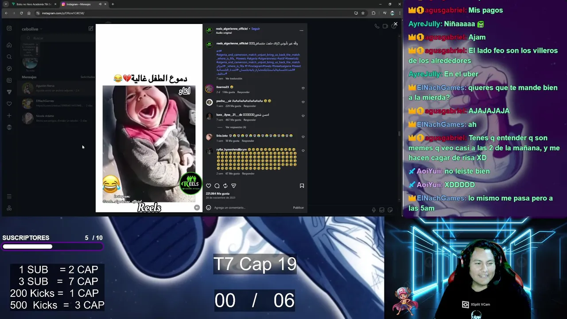567x319 pixels.
Task: Click the microphone voice message icon
Action: pyautogui.click(x=374, y=210)
